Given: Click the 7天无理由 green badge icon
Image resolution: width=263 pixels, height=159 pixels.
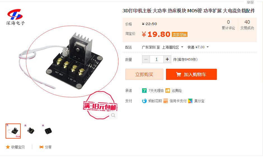Looking at the screenshot, I should tap(144, 91).
